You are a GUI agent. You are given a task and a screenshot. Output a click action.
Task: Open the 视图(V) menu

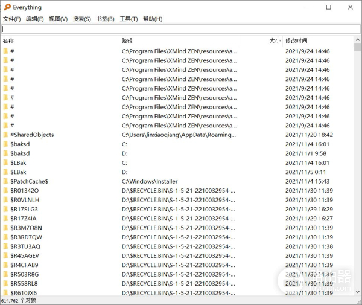pos(58,19)
